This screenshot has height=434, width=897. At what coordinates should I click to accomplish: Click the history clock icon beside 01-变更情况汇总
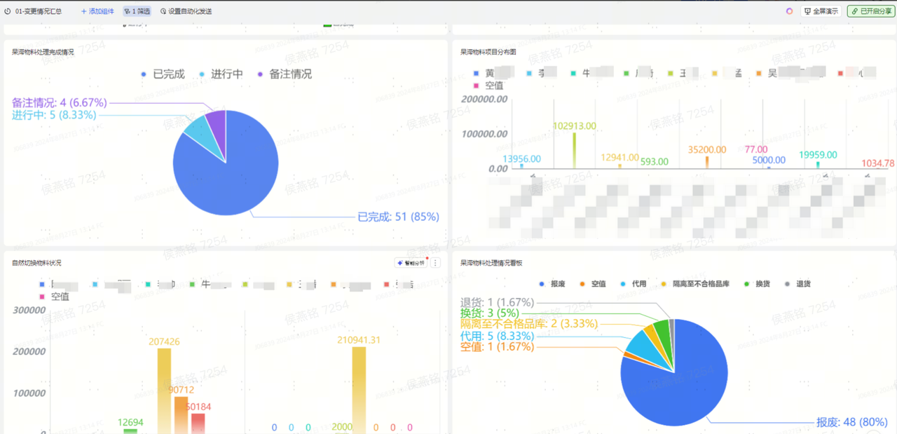[x=8, y=11]
